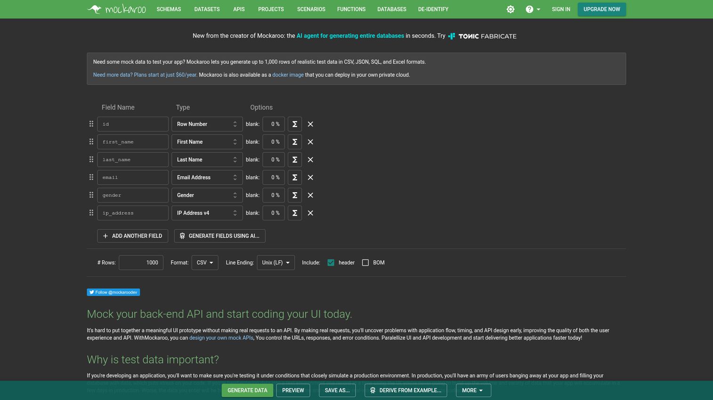Delete the email field row
The height and width of the screenshot is (400, 713).
pyautogui.click(x=310, y=178)
